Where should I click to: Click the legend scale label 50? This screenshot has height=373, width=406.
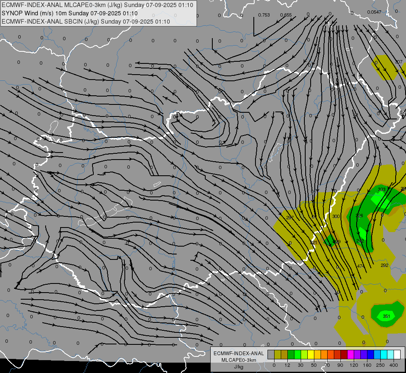[314, 365]
